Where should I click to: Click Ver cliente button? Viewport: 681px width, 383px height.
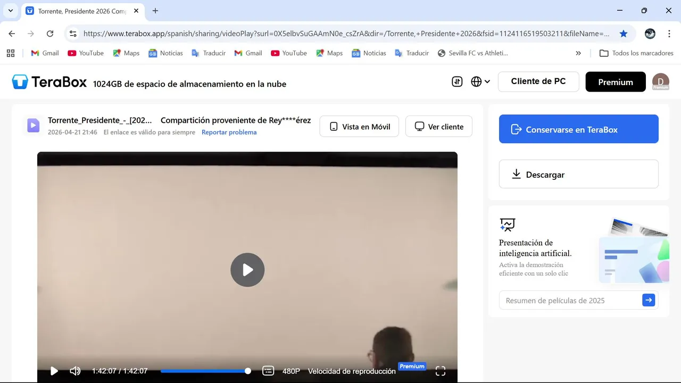click(439, 127)
